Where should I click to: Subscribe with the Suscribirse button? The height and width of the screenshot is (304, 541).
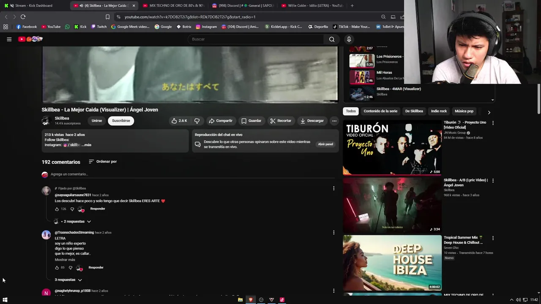[121, 121]
